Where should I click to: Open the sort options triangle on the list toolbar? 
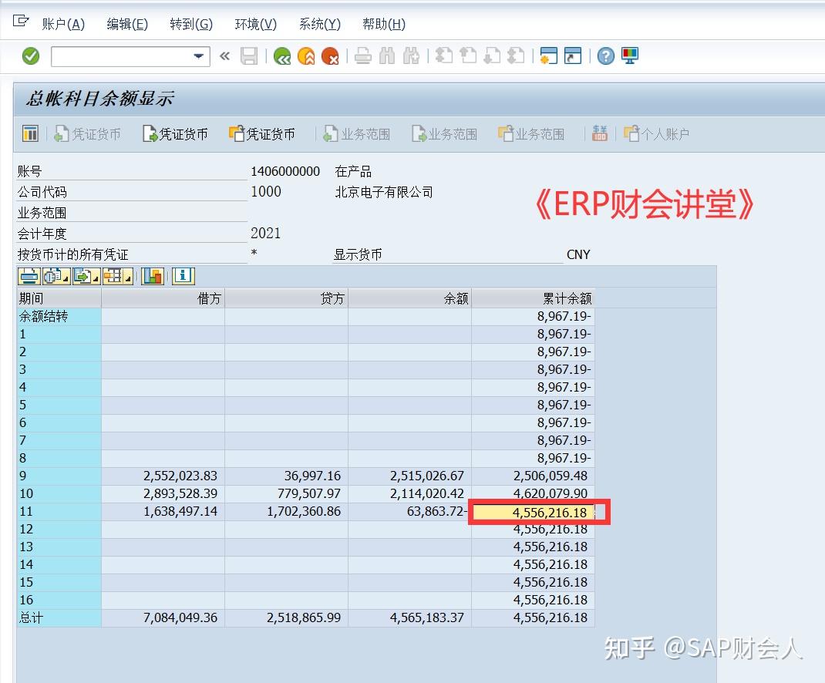point(65,281)
